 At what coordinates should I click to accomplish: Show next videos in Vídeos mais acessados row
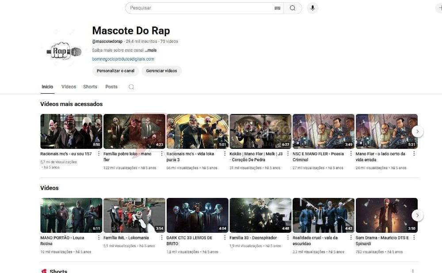point(418,131)
